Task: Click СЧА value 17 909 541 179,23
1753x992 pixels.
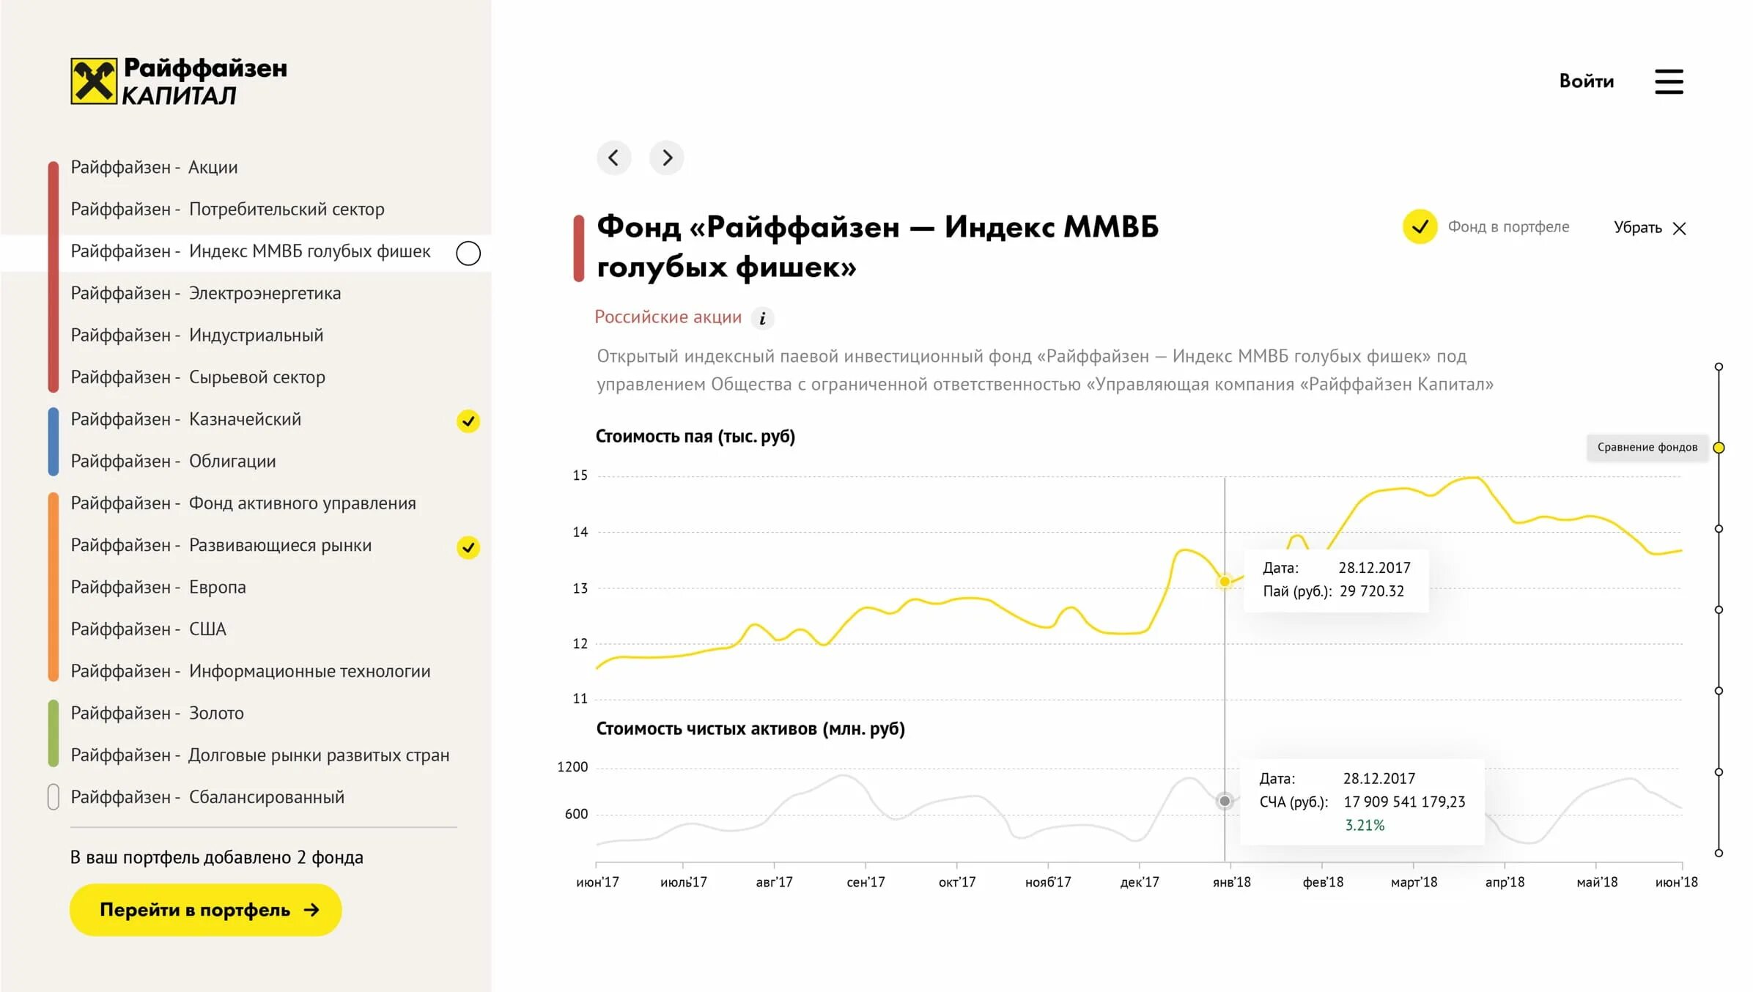Action: [1404, 802]
